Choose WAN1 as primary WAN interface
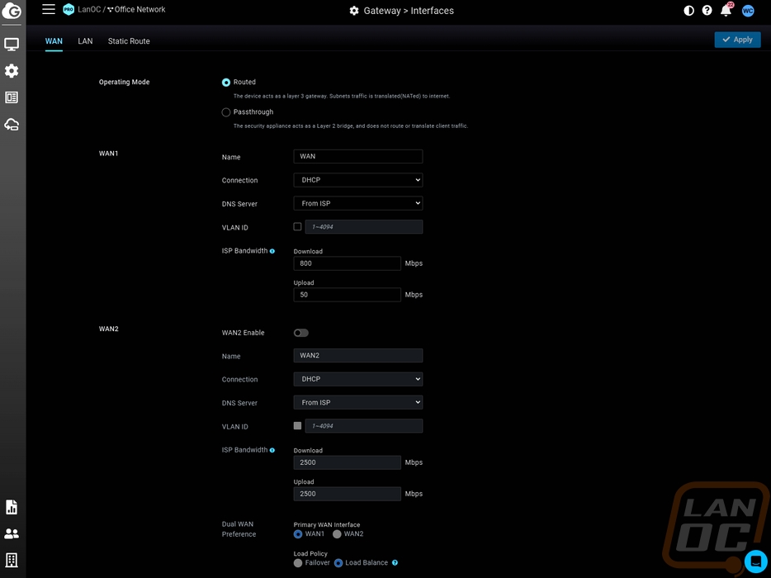The width and height of the screenshot is (771, 578). click(x=298, y=534)
